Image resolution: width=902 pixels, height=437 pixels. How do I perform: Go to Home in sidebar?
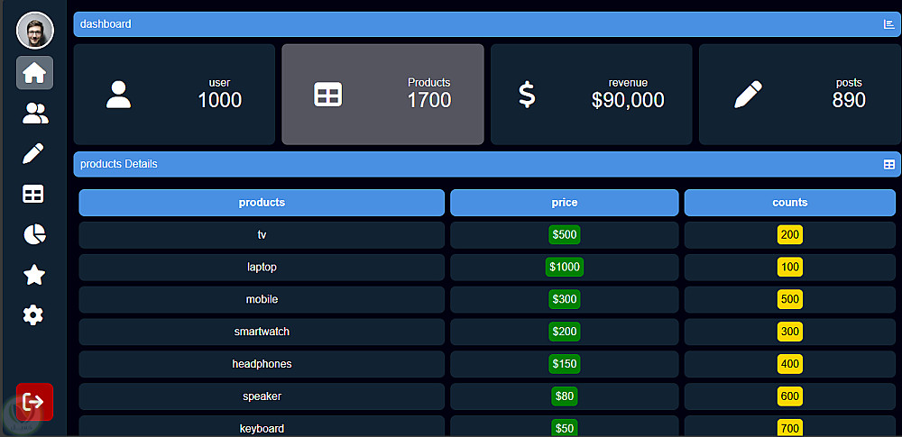[34, 72]
